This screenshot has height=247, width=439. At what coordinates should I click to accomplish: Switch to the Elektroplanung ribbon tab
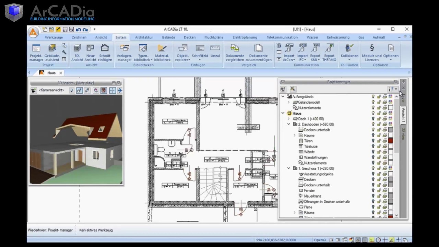(x=245, y=37)
